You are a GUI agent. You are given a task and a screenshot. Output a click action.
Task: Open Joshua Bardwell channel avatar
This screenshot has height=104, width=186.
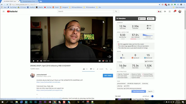[32, 75]
